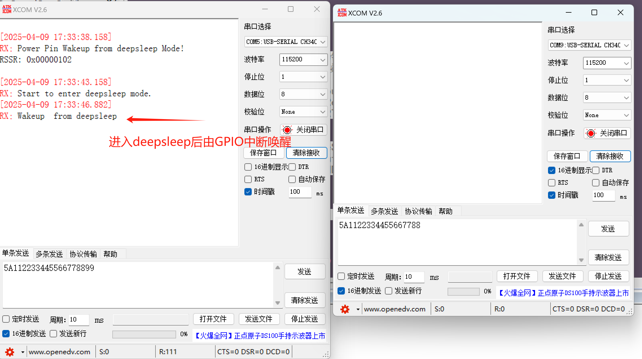Viewport: 642px width, 359px height.
Task: Click www.openedv.com in right window status bar
Action: pos(395,309)
